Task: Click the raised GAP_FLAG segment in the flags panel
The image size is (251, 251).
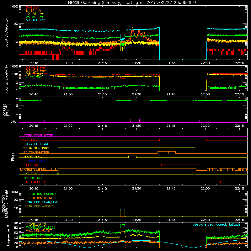Action: pyautogui.click(x=183, y=139)
